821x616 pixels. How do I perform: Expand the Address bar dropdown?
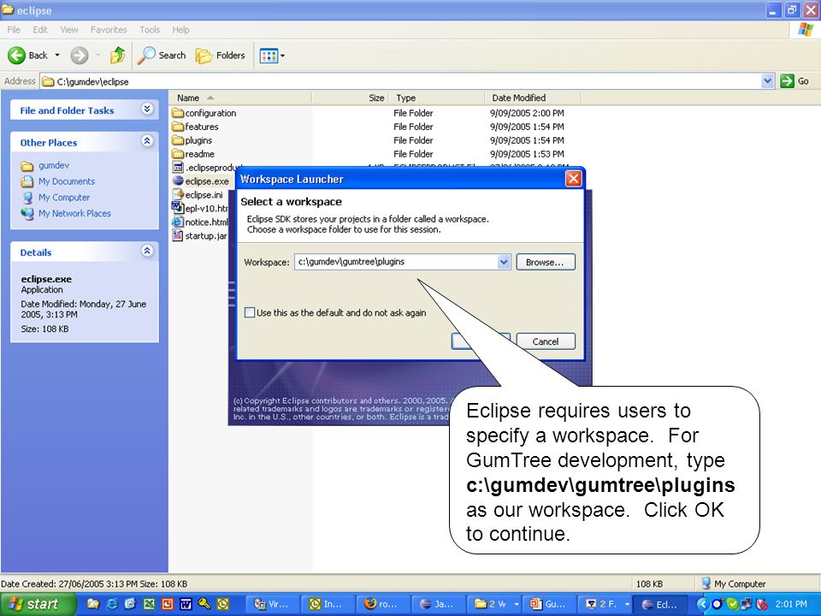(768, 81)
